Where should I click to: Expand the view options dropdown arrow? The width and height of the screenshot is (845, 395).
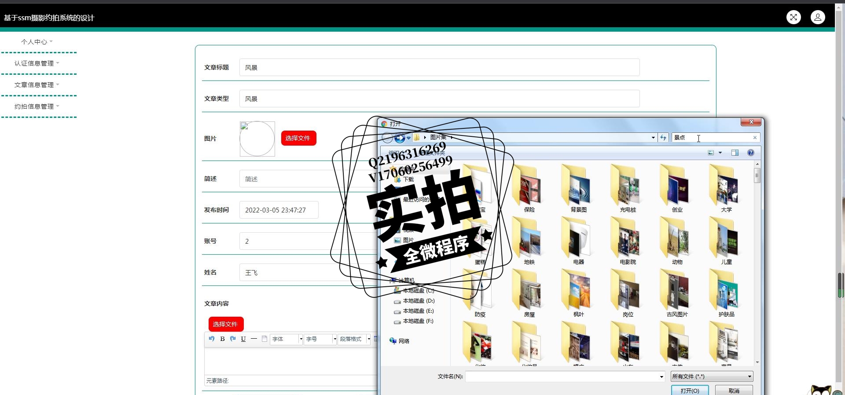coord(720,153)
